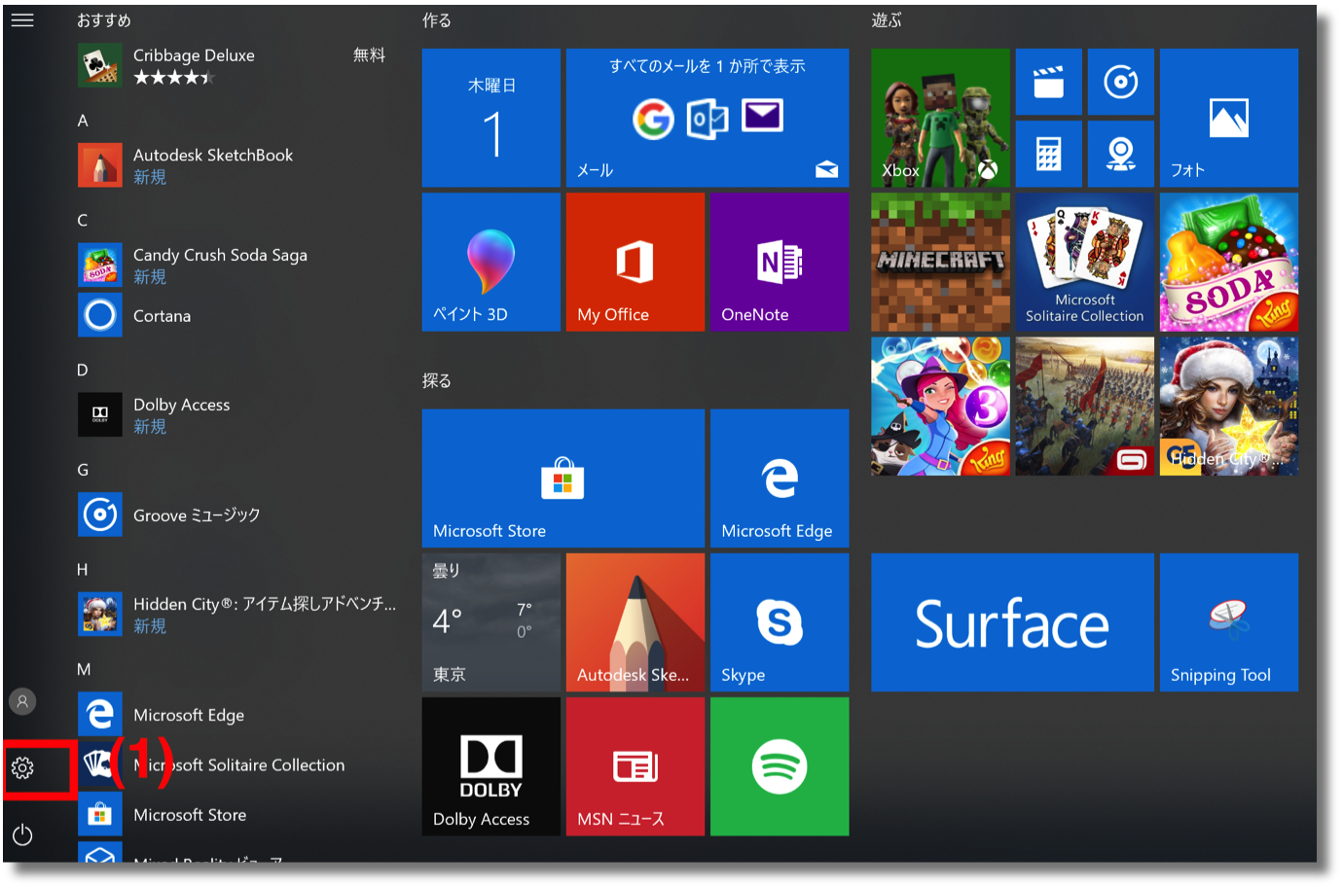Jump to letter H section header
Viewport: 1343px width, 888px height.
coord(83,569)
